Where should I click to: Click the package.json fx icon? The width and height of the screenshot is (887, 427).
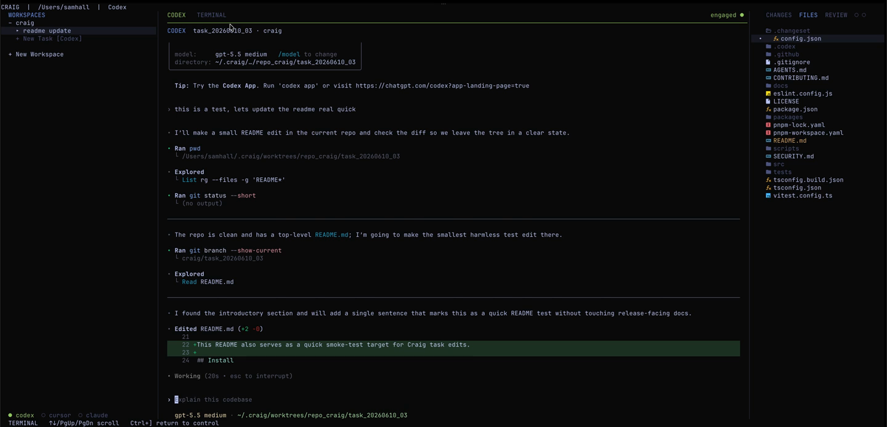point(768,110)
